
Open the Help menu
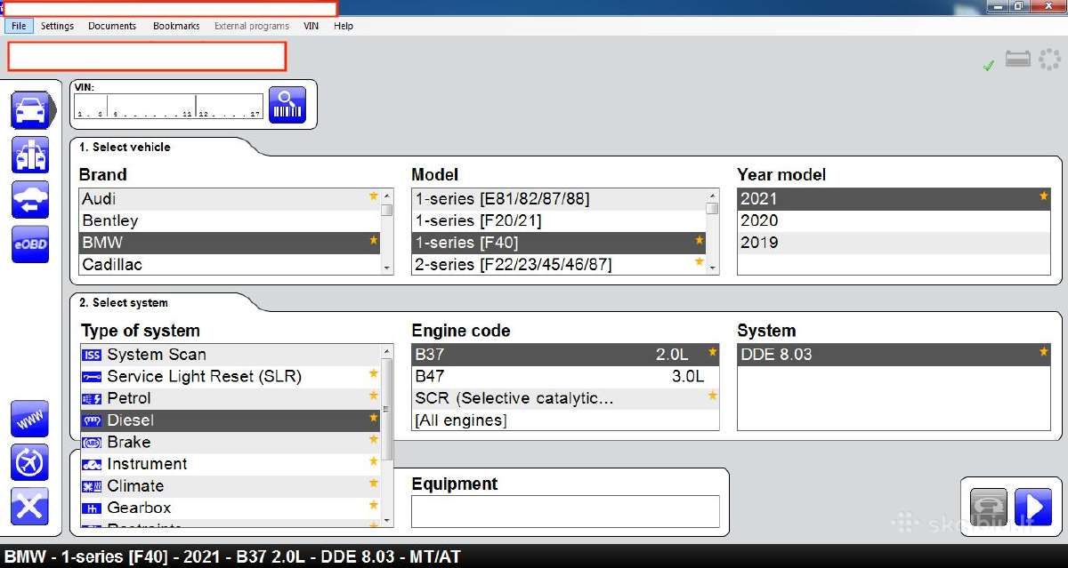click(x=344, y=26)
